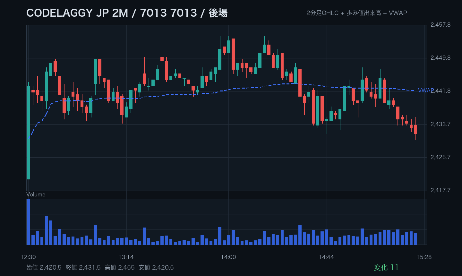
Task: Select the VWAP line label
Action: [x=426, y=91]
